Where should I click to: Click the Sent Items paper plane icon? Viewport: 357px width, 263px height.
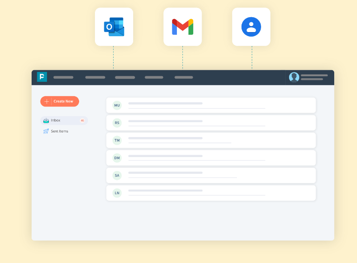click(46, 131)
